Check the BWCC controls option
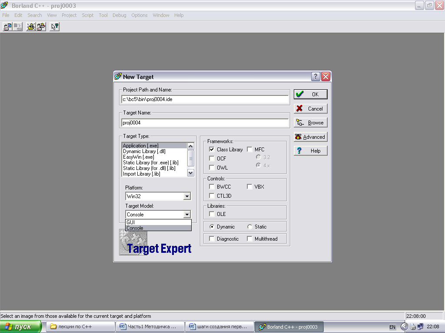The height and width of the screenshot is (333, 445). click(212, 186)
